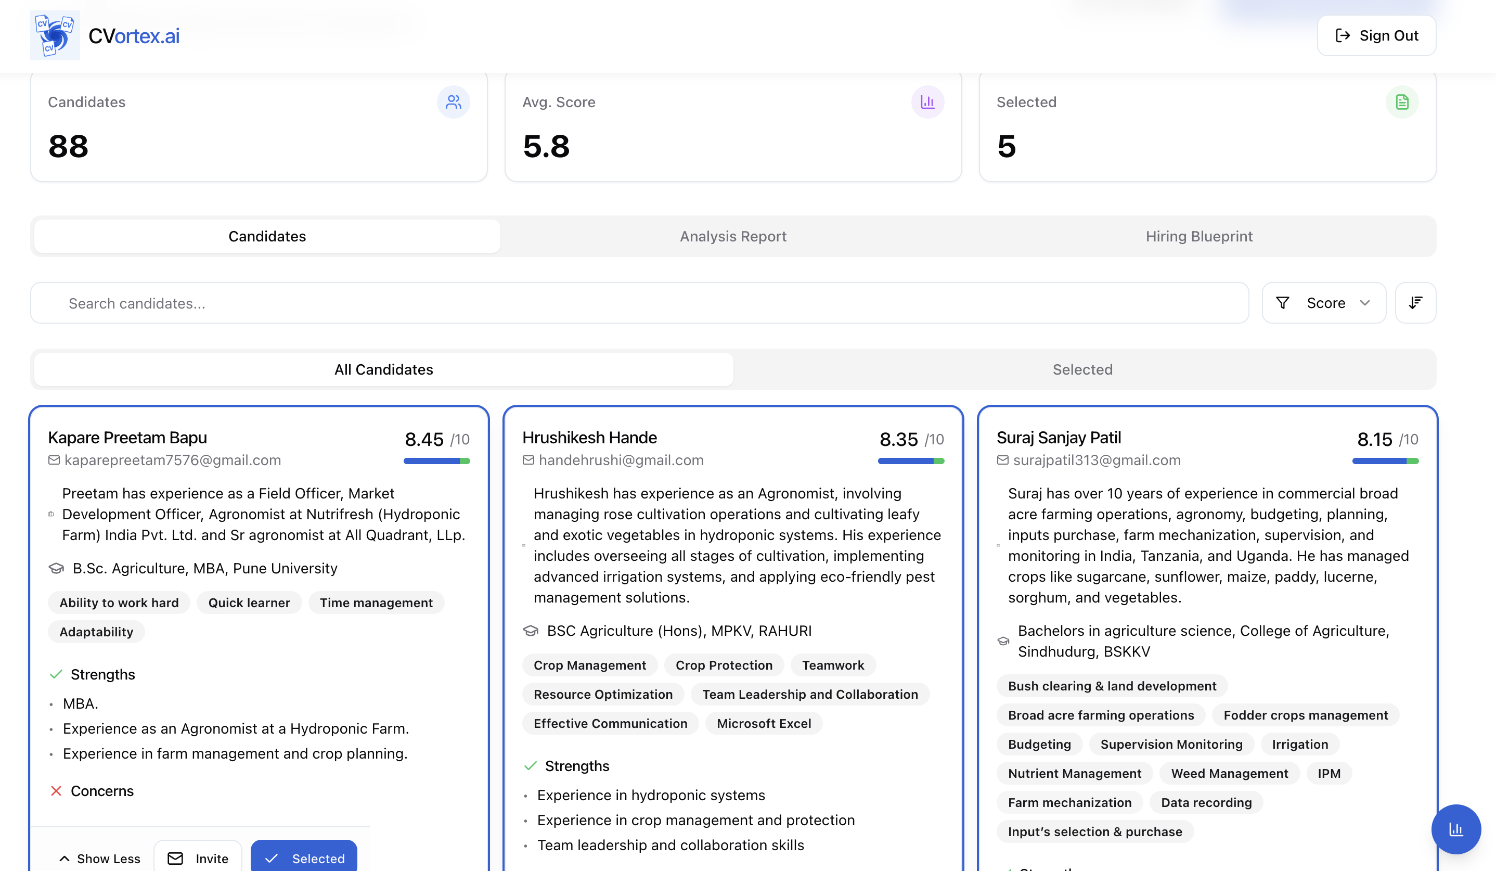Image resolution: width=1496 pixels, height=871 pixels.
Task: Switch to the All Candidates filter
Action: coord(383,369)
